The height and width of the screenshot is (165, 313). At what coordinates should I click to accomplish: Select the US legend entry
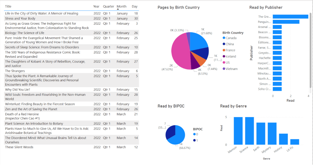[228, 62]
